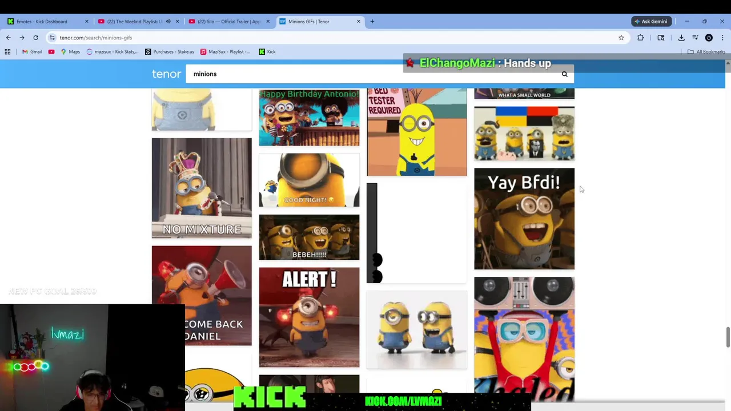Bookmark this page with the star icon
The height and width of the screenshot is (411, 731).
621,38
